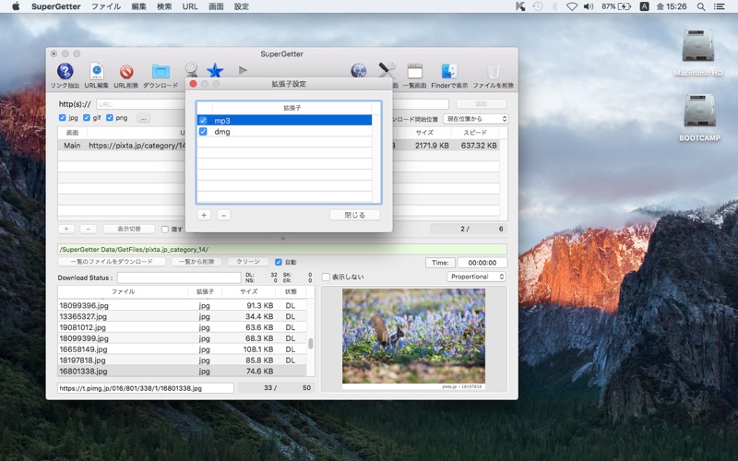The height and width of the screenshot is (461, 738).
Task: Click the scrollbar thumb of file list
Action: click(x=311, y=344)
